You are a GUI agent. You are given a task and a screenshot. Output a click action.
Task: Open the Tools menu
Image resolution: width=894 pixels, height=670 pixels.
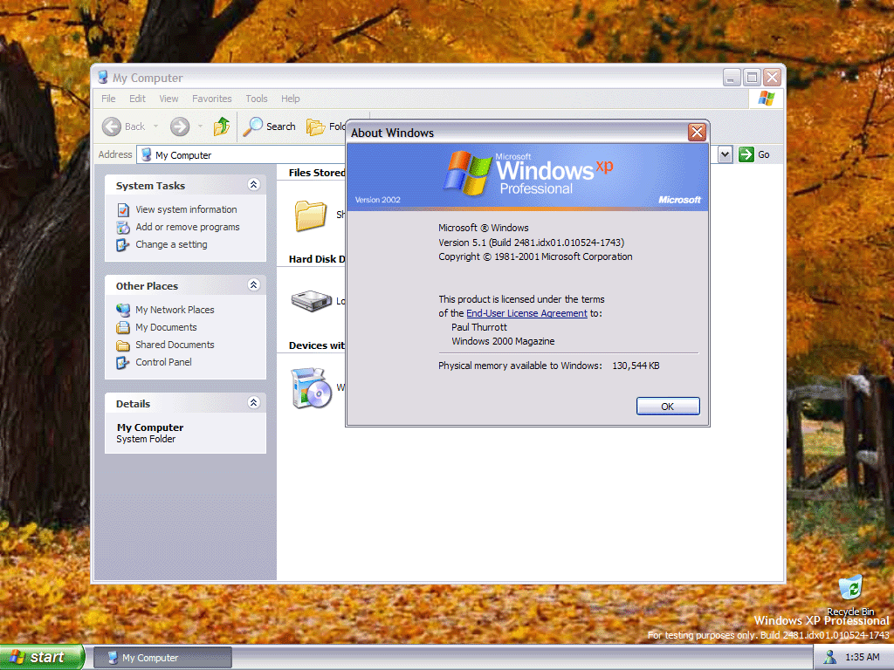tap(257, 99)
